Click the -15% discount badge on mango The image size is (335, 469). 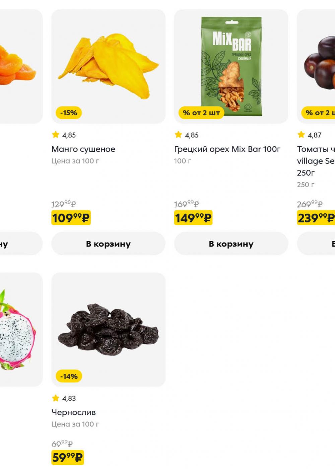[x=69, y=113]
